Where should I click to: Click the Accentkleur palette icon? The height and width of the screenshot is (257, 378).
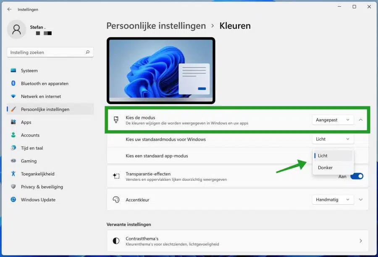(x=116, y=200)
